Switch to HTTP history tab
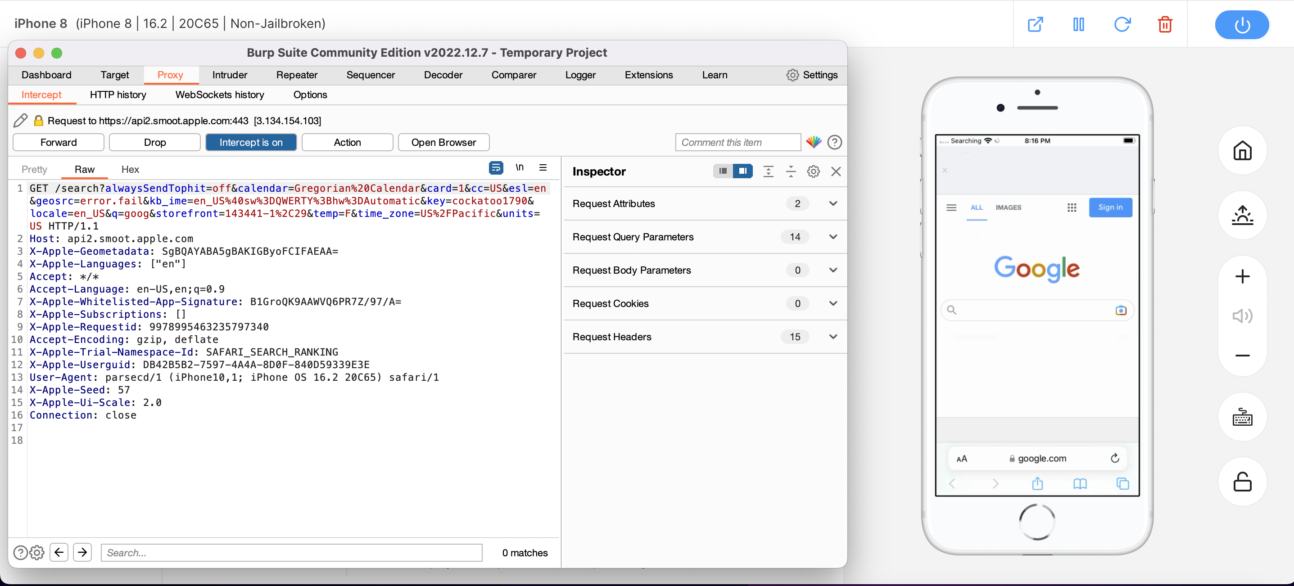 tap(118, 94)
